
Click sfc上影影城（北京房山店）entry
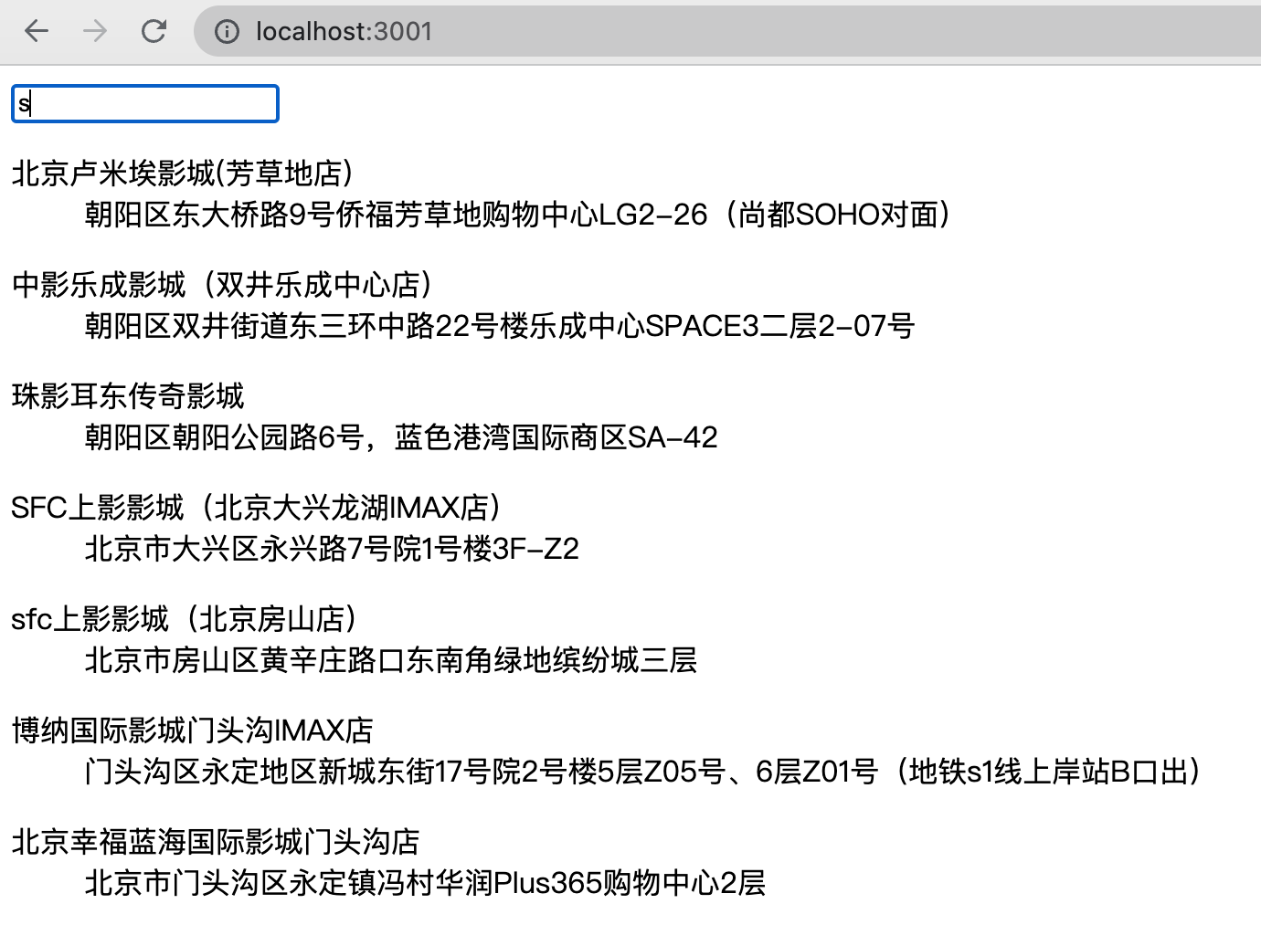[184, 619]
